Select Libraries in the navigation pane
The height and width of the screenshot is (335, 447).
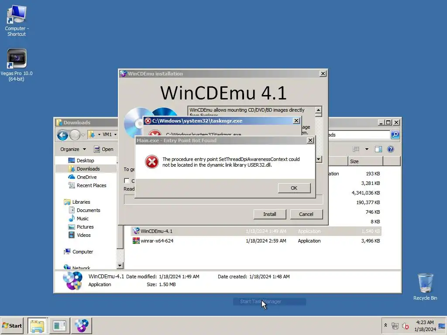click(x=81, y=202)
